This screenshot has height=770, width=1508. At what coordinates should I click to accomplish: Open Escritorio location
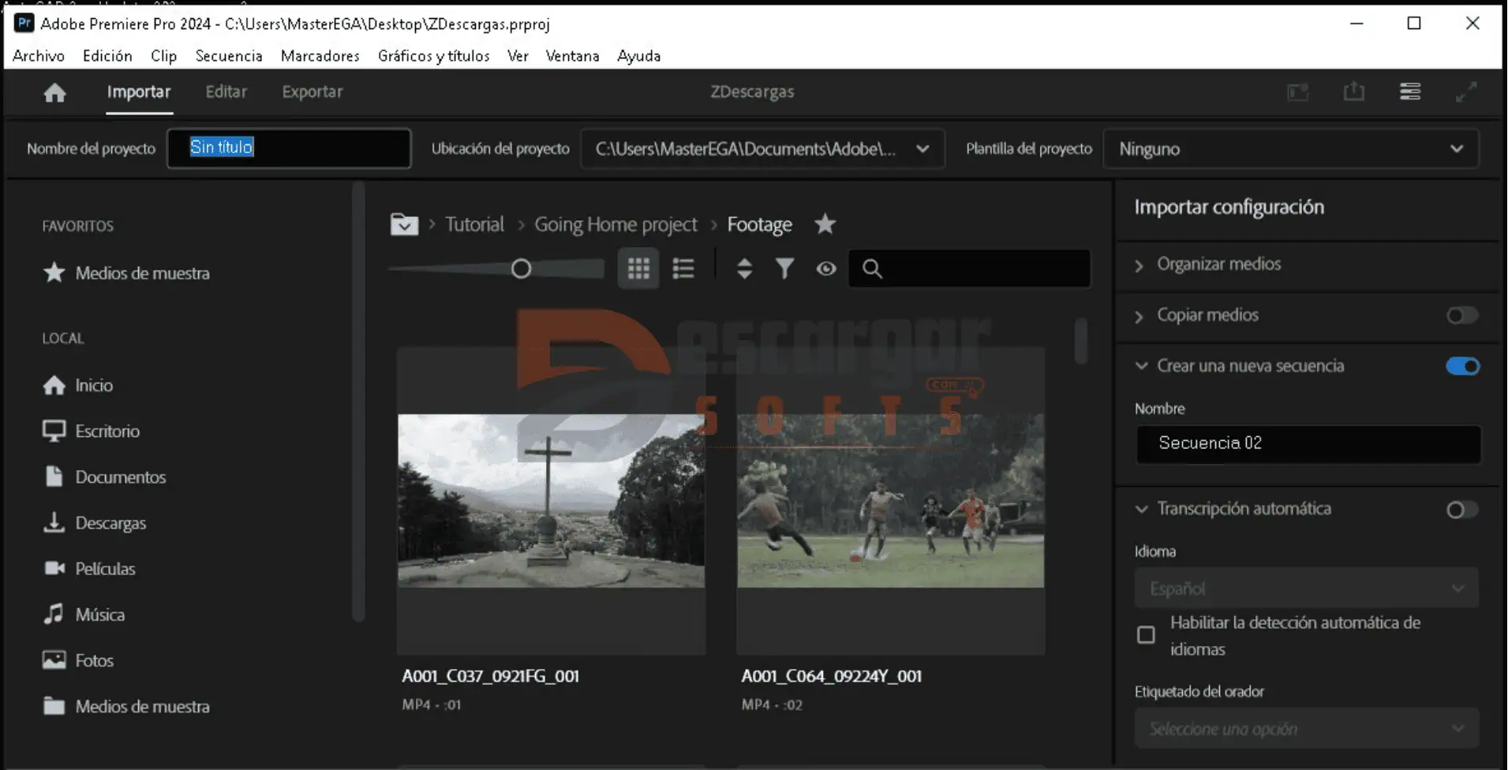pyautogui.click(x=91, y=431)
